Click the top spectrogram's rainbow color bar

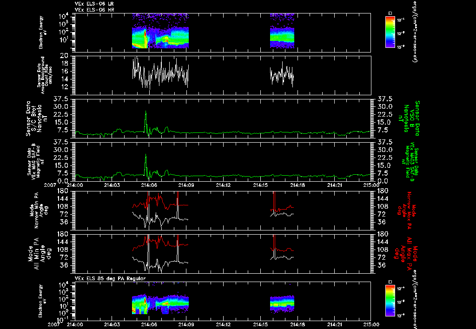tap(390, 32)
